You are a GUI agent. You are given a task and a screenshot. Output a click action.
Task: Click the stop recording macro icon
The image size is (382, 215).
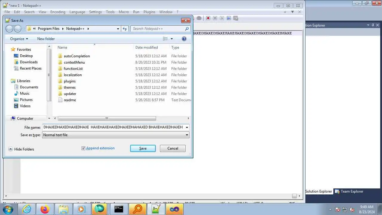coord(215,18)
